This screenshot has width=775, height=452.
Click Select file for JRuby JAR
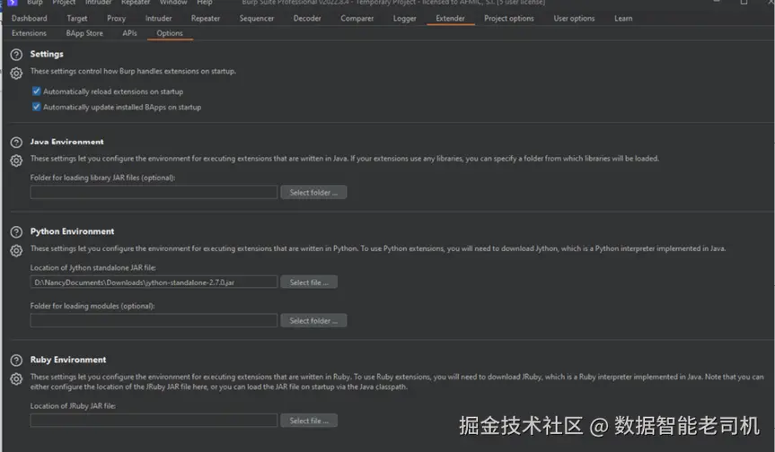309,421
